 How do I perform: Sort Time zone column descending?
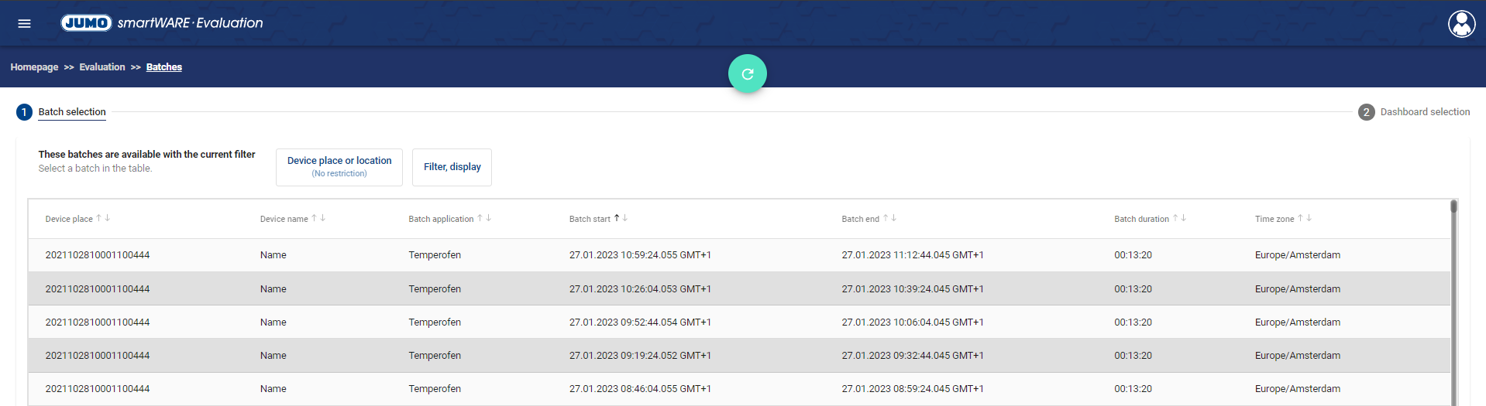point(1309,218)
